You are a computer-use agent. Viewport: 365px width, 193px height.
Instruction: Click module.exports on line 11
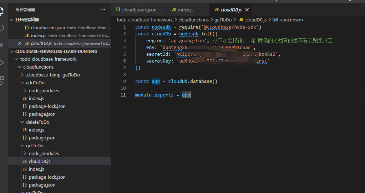[154, 95]
